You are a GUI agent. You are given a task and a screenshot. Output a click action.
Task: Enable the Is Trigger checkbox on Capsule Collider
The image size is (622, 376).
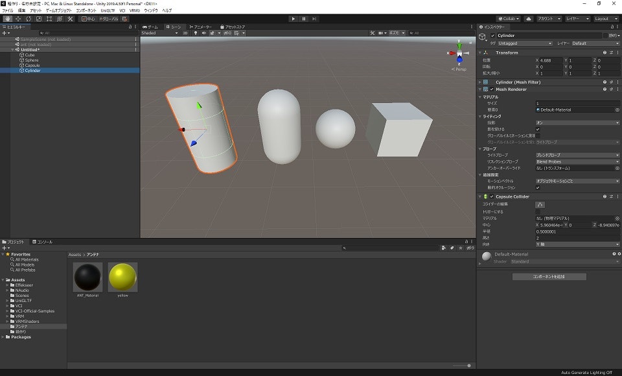(x=538, y=211)
